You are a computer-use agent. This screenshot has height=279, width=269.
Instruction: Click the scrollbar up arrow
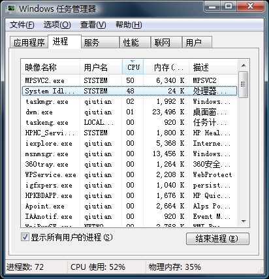(x=244, y=65)
